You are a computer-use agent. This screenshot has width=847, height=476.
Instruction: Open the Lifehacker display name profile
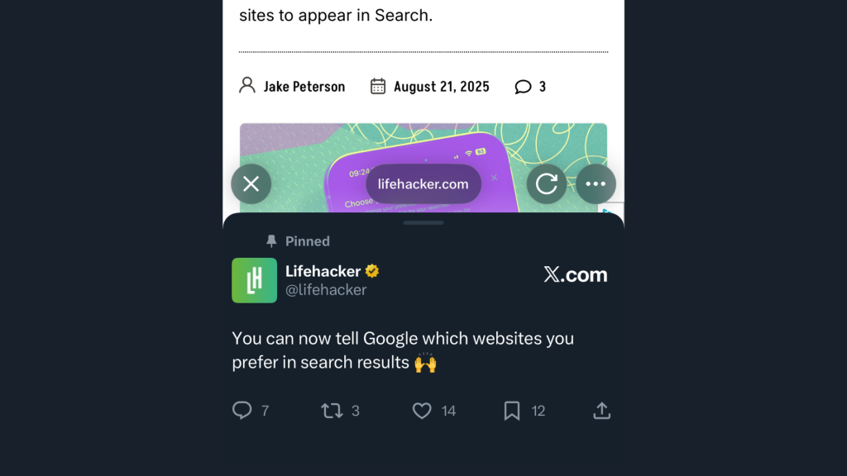point(323,271)
